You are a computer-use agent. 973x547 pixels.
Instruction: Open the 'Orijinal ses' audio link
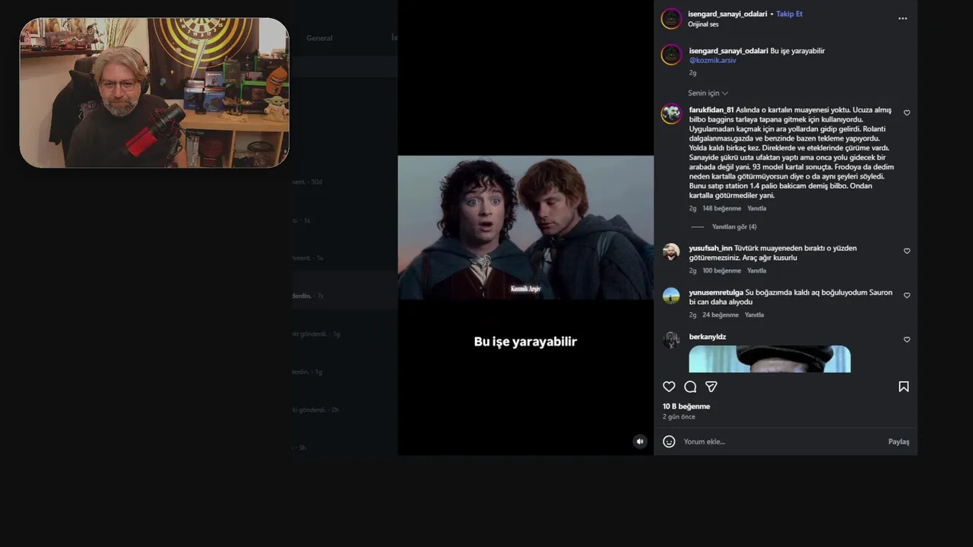[703, 24]
